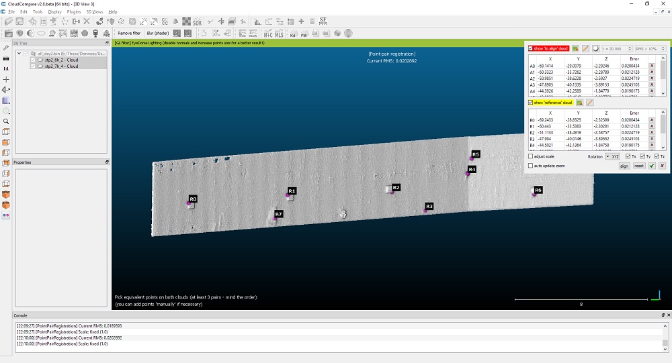Screen dimensions: 672x363
Task: Click the Open file folder icon
Action: point(9,21)
